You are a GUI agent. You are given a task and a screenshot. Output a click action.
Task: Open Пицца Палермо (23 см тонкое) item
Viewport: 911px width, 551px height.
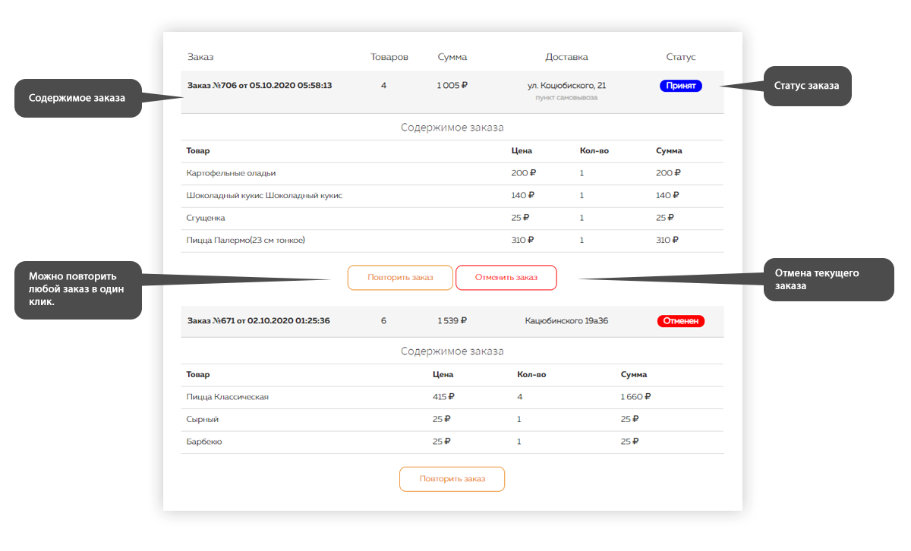pos(245,241)
